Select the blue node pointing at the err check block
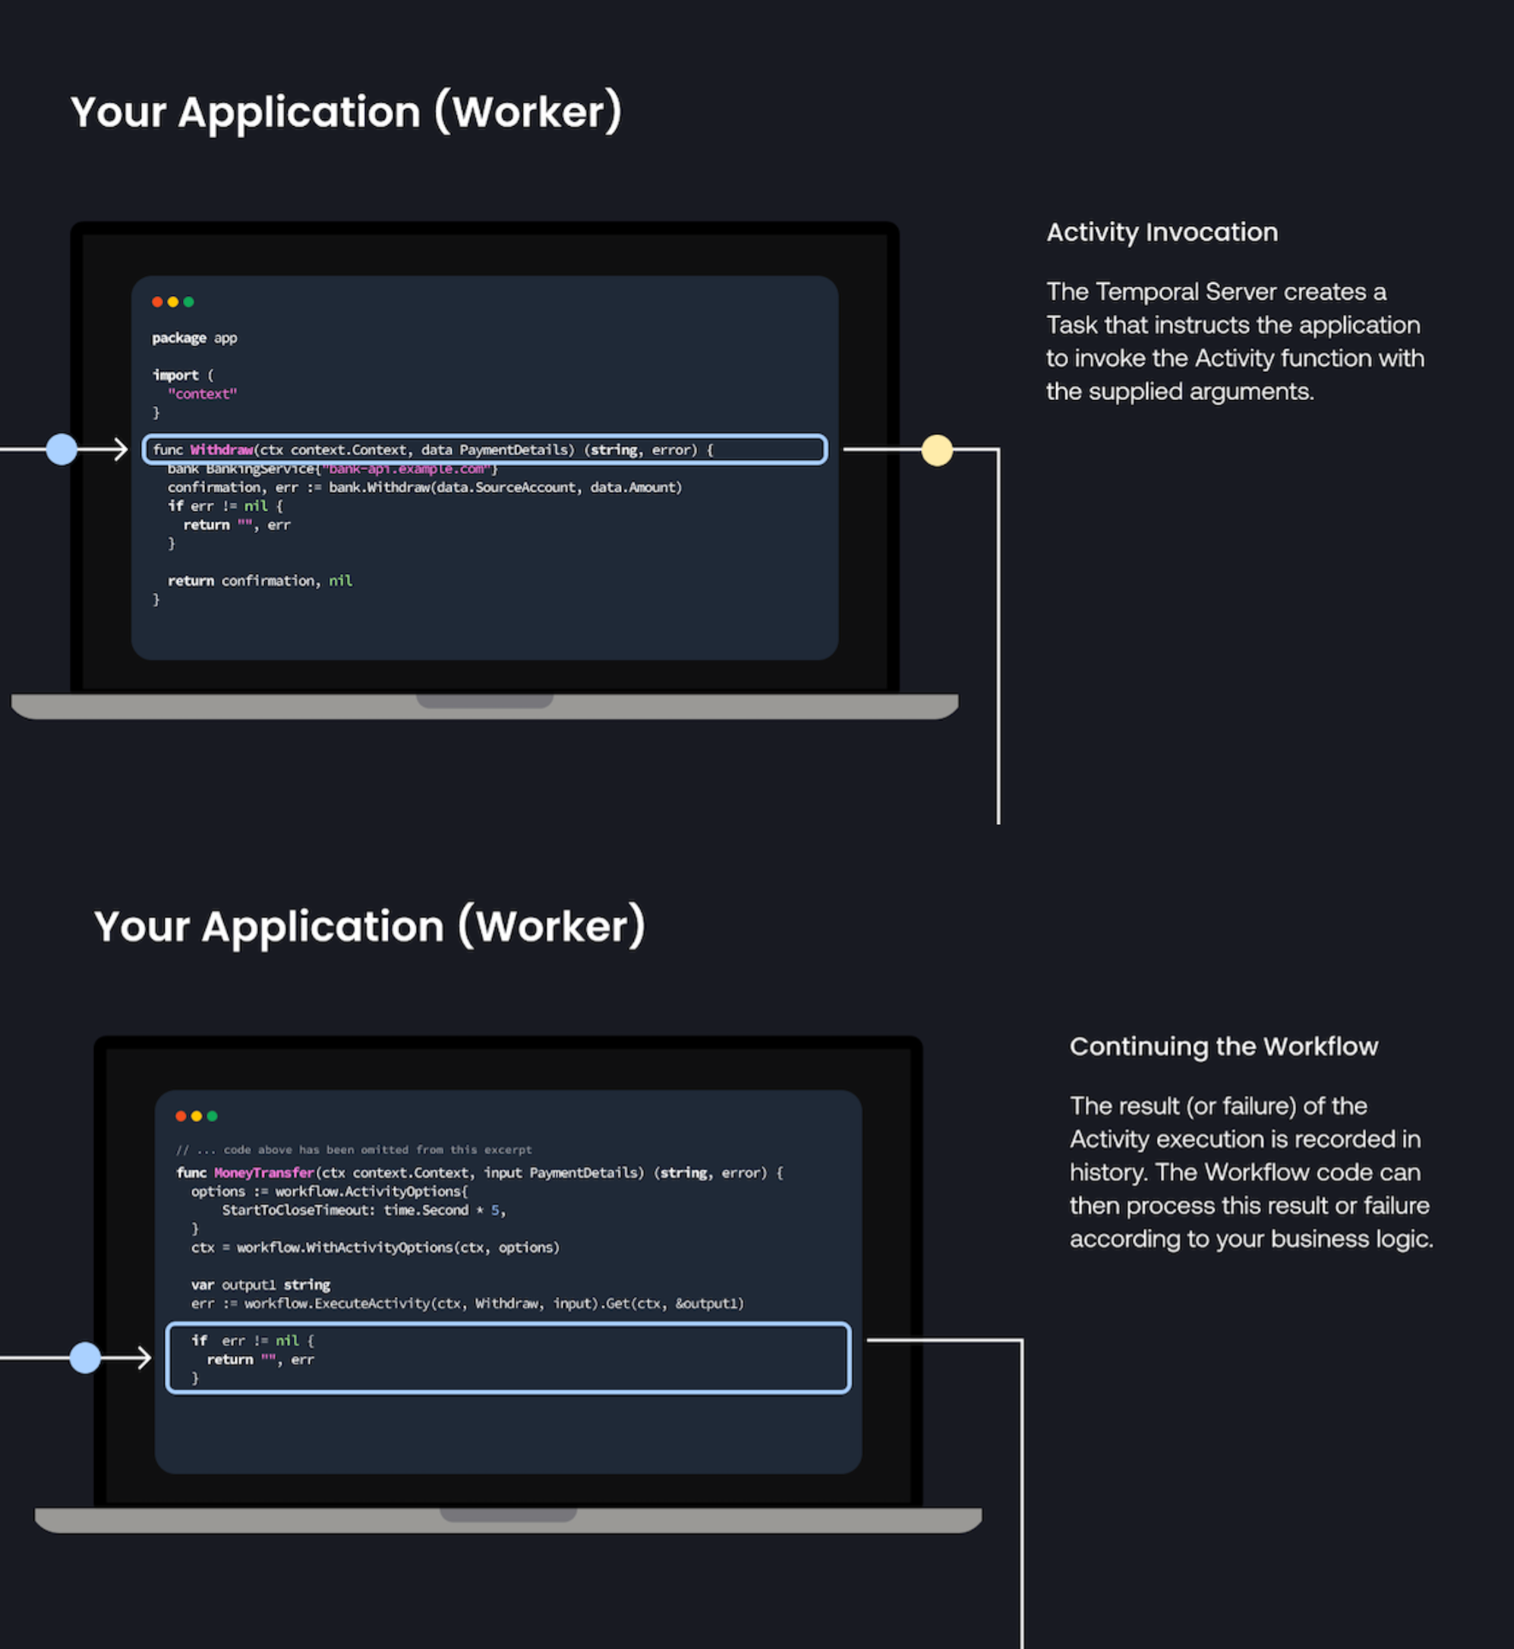Image resolution: width=1514 pixels, height=1649 pixels. coord(85,1357)
